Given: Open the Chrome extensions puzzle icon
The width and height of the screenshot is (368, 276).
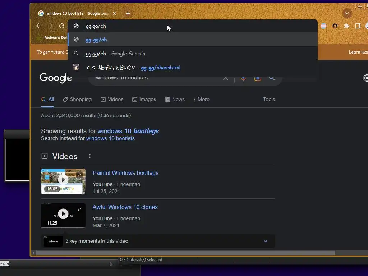Looking at the screenshot, I should [x=346, y=26].
